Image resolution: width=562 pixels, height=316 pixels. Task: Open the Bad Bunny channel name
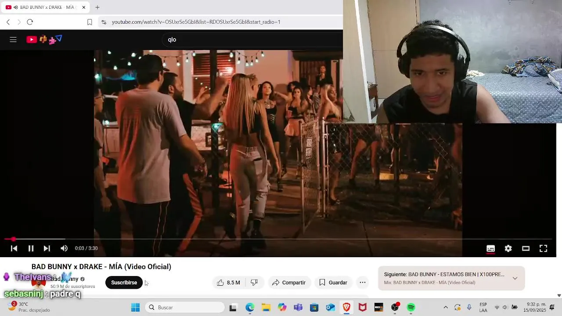pyautogui.click(x=64, y=279)
